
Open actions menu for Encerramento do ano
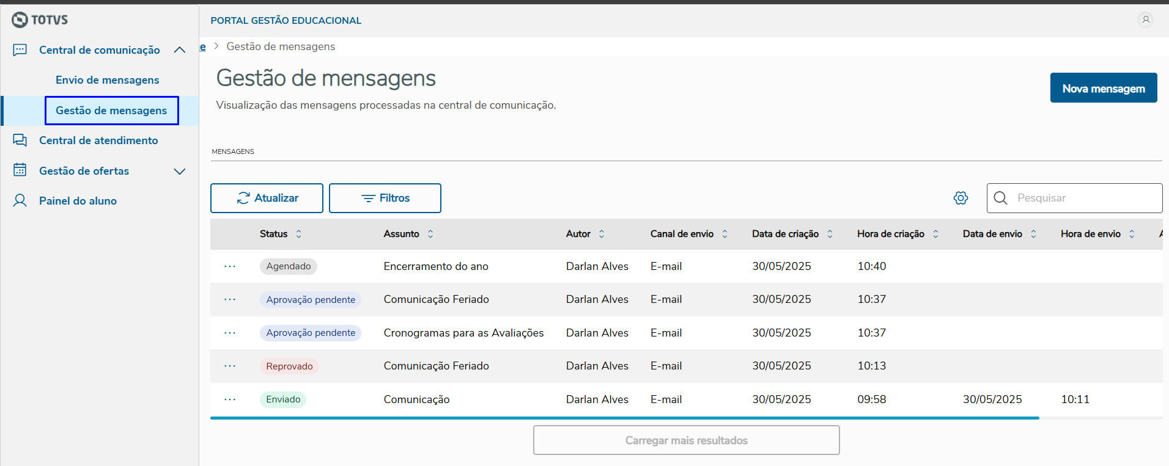(x=230, y=266)
